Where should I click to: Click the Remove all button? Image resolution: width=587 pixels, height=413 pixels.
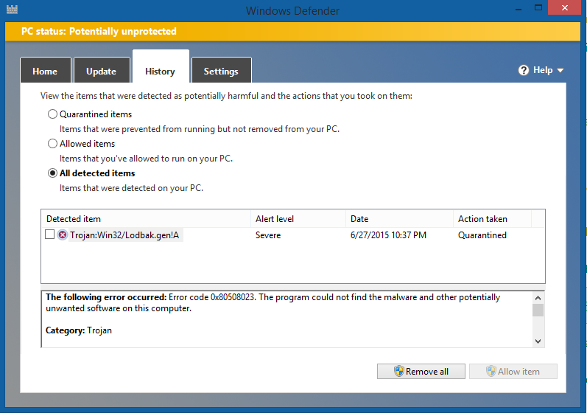click(x=421, y=372)
